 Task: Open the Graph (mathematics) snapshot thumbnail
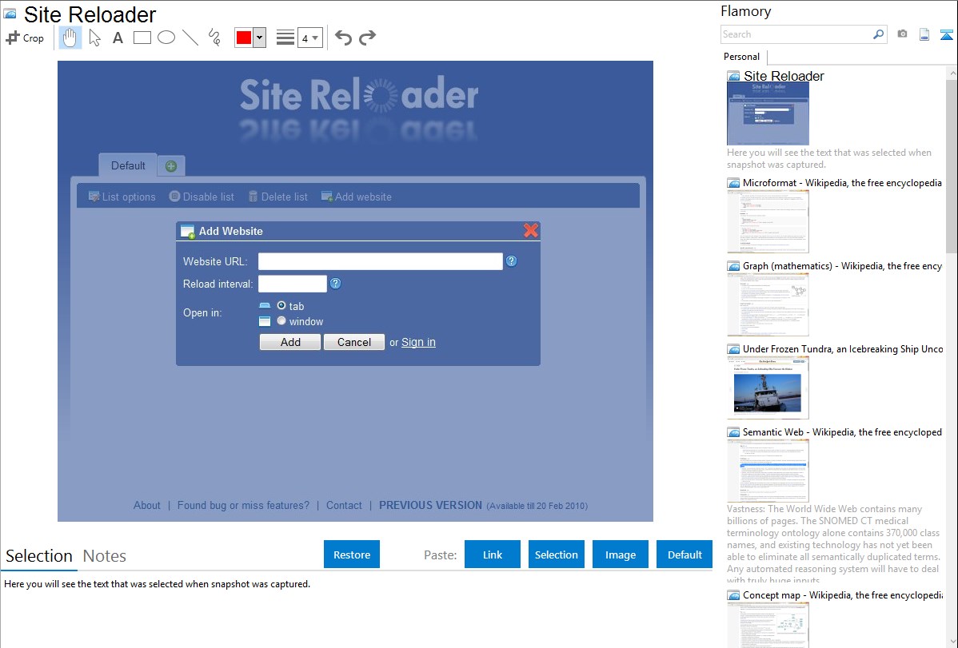768,304
